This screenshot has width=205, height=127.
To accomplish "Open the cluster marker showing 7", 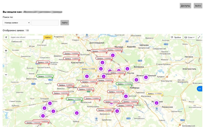I will pyautogui.click(x=43, y=116).
